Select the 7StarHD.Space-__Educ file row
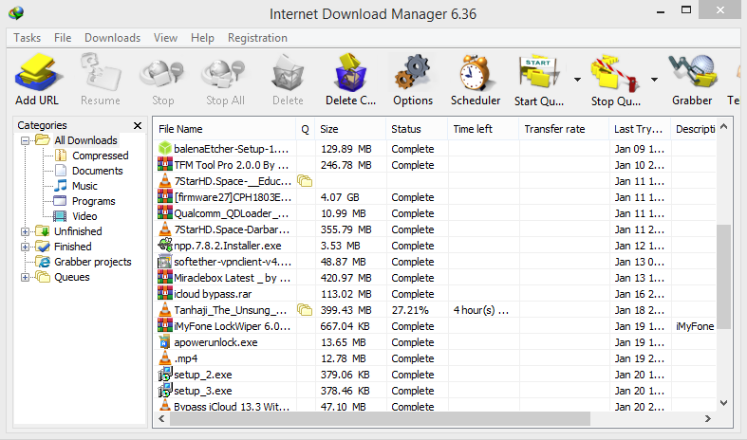 pyautogui.click(x=435, y=181)
